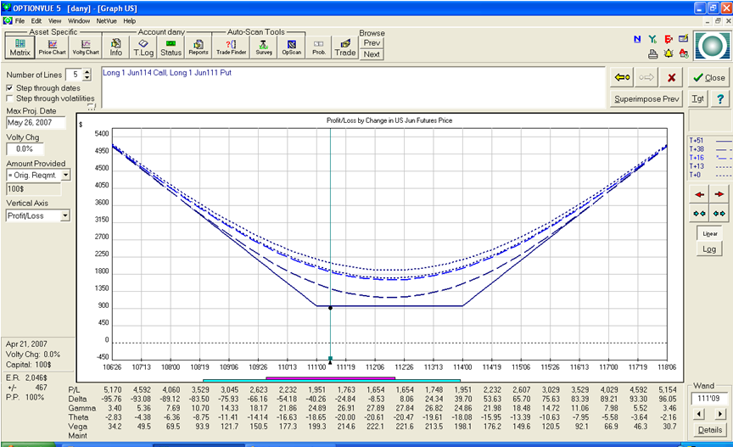This screenshot has width=733, height=447.
Task: Open the Info toolbar button
Action: [116, 47]
